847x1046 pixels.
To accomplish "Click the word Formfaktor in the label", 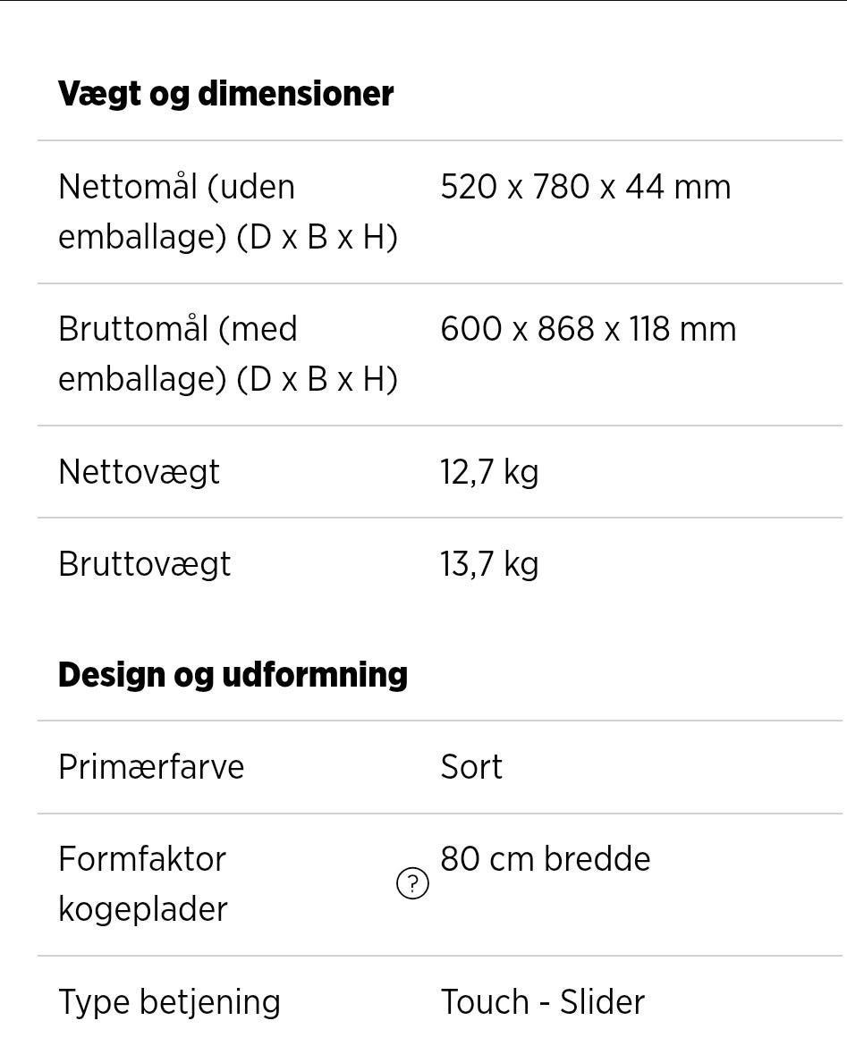I will tap(142, 859).
